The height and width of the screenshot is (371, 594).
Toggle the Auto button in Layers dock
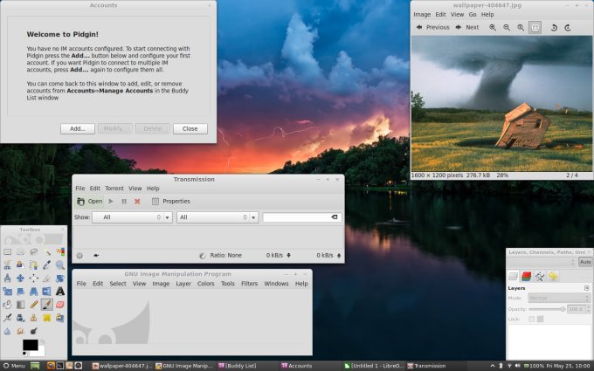point(584,261)
